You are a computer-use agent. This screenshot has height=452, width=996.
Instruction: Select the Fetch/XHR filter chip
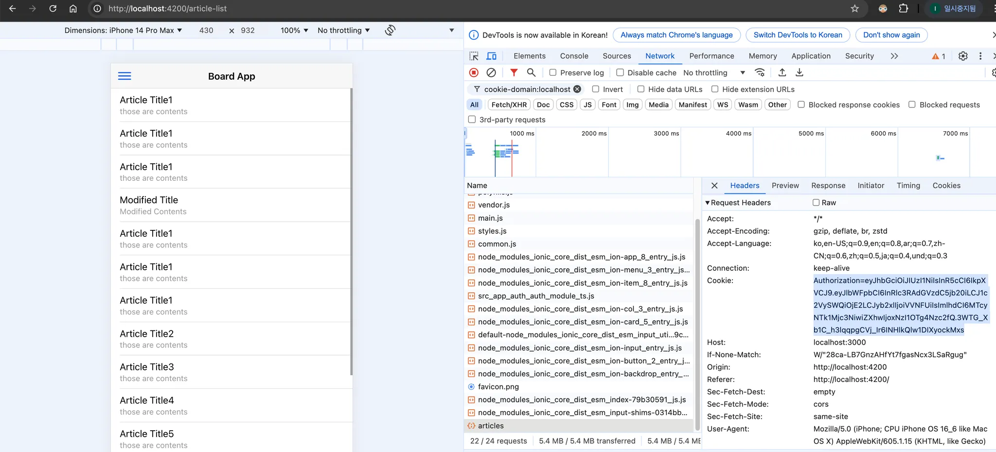[509, 104]
